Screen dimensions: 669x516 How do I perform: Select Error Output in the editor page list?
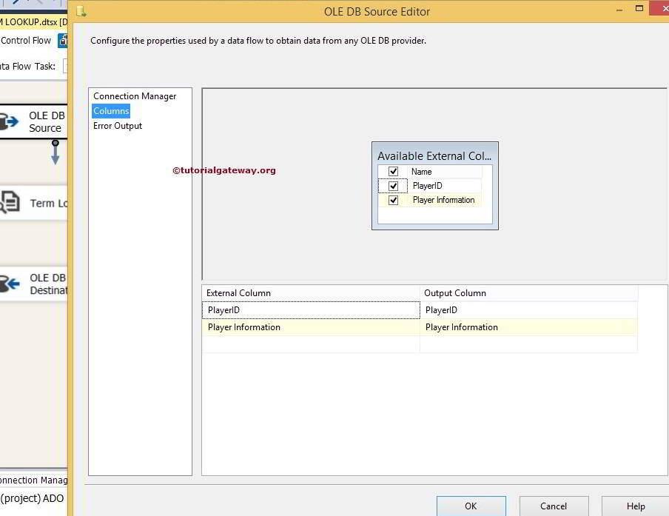pos(118,125)
